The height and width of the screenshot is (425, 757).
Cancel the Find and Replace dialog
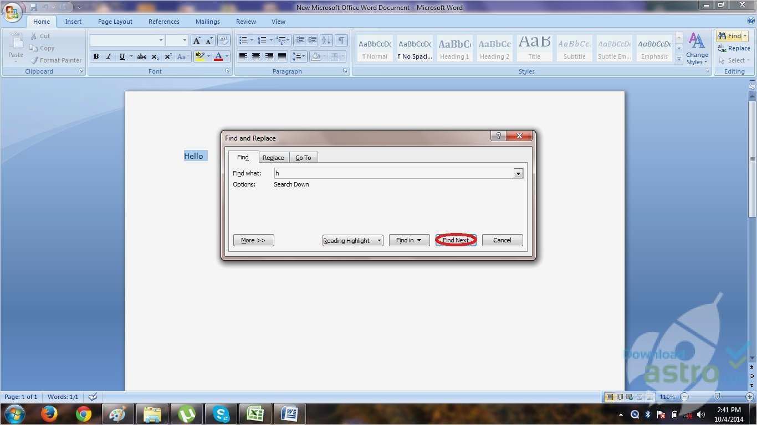coord(502,240)
